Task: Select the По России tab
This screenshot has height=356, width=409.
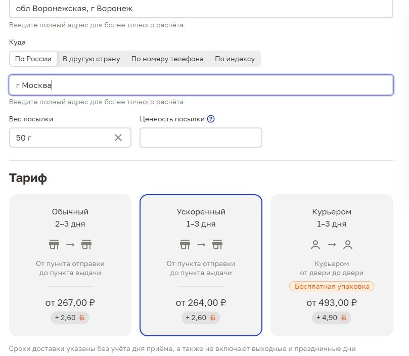Action: coord(33,59)
